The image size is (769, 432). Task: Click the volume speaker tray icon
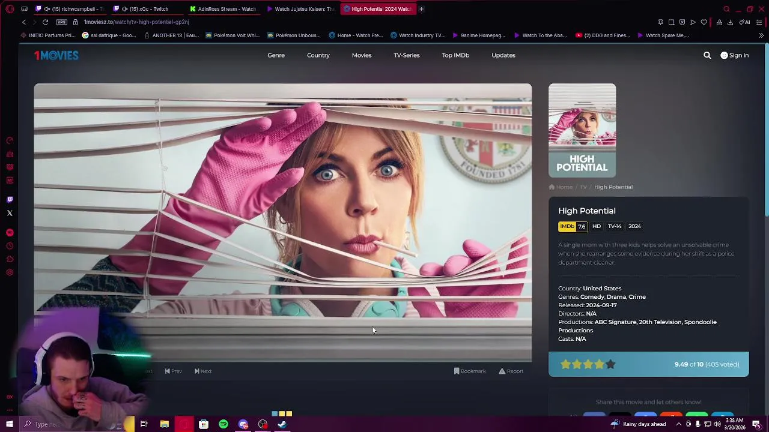pyautogui.click(x=717, y=424)
